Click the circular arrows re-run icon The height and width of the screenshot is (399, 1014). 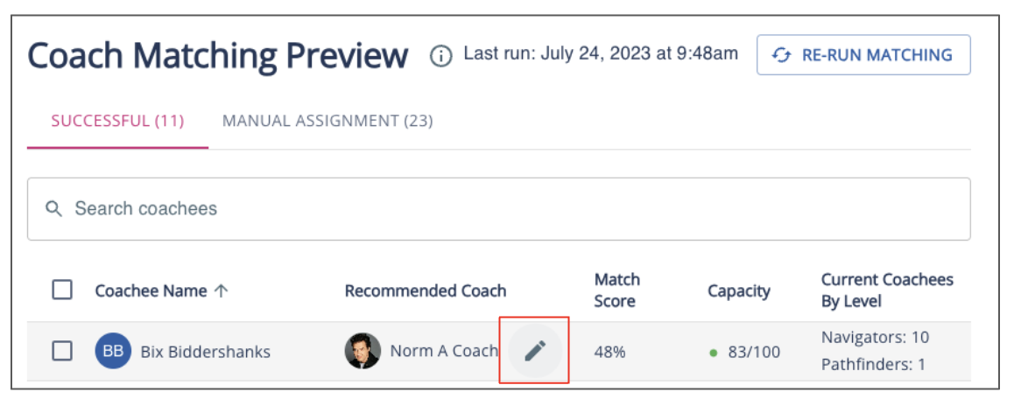click(781, 55)
